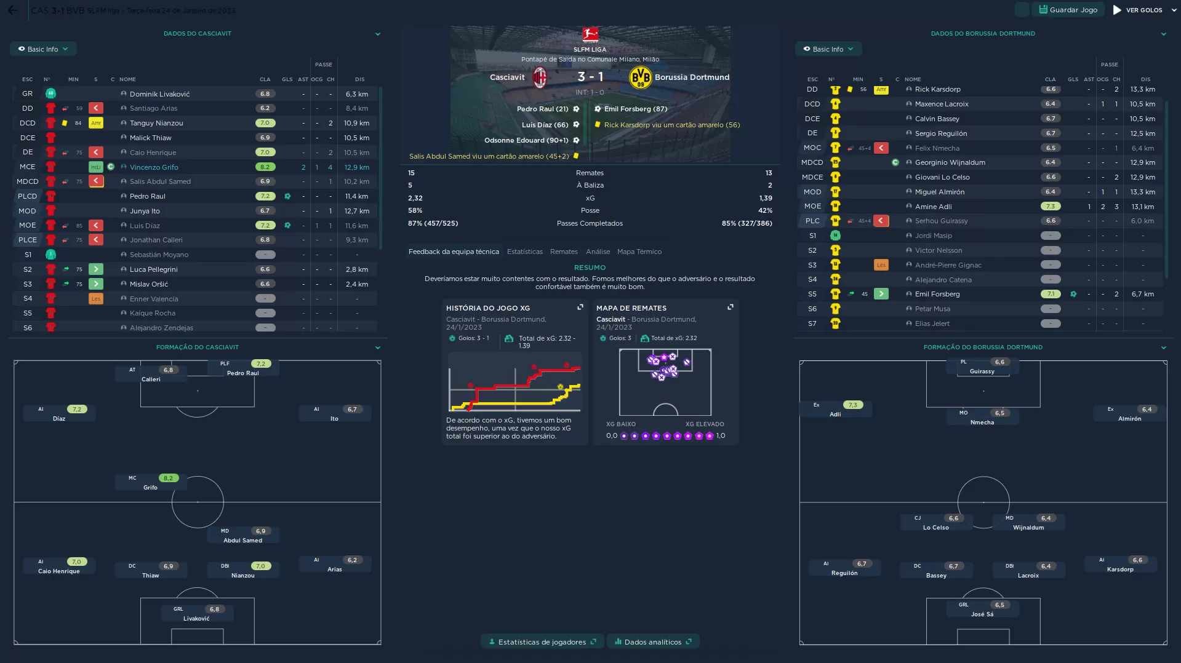
Task: Switch to the Estatísticas tab
Action: pyautogui.click(x=524, y=252)
